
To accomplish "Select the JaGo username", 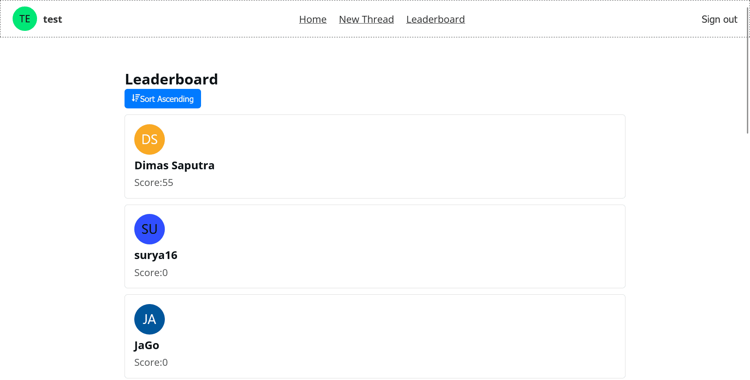I will [147, 345].
